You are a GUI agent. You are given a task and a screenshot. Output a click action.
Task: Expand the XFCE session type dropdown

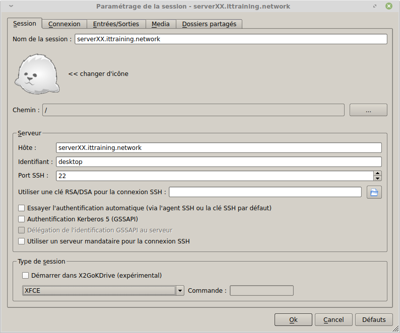pyautogui.click(x=180, y=290)
